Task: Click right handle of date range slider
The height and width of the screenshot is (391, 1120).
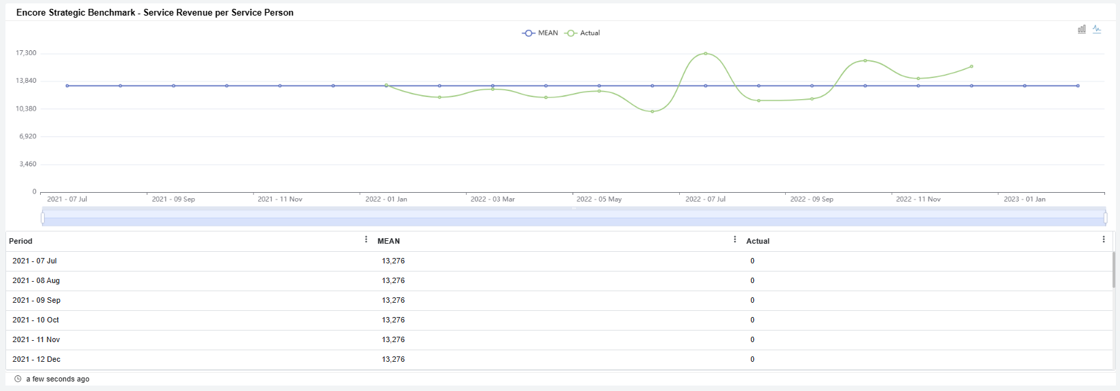Action: coord(1105,218)
